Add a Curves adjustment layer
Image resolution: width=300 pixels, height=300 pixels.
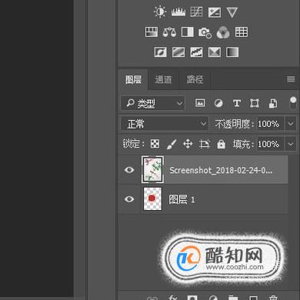tap(196, 12)
